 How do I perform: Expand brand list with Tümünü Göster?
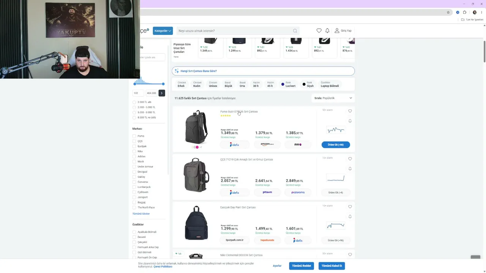(141, 214)
